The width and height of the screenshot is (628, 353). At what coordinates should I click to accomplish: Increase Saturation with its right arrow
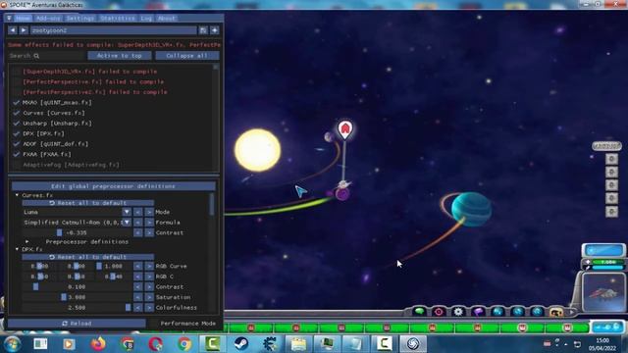149,297
